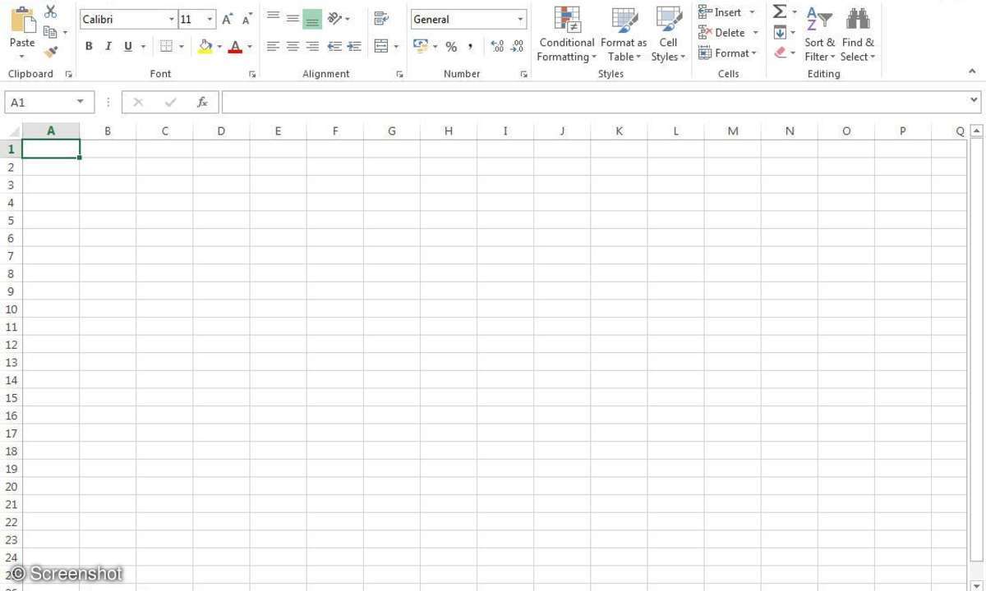Screen dimensions: 986x591
Task: Expand the General number format dropdown
Action: [520, 19]
